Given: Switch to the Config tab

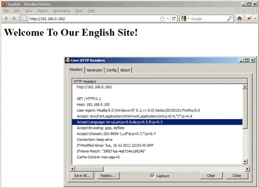Looking at the screenshot, I should (x=111, y=70).
